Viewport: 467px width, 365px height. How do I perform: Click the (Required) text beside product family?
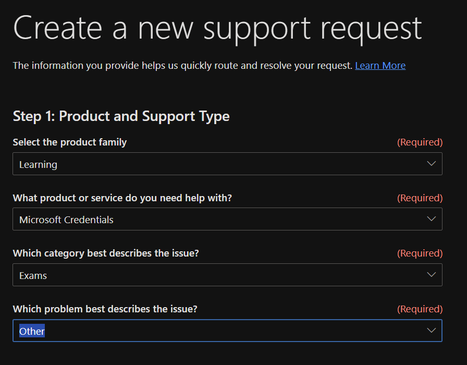(x=420, y=142)
